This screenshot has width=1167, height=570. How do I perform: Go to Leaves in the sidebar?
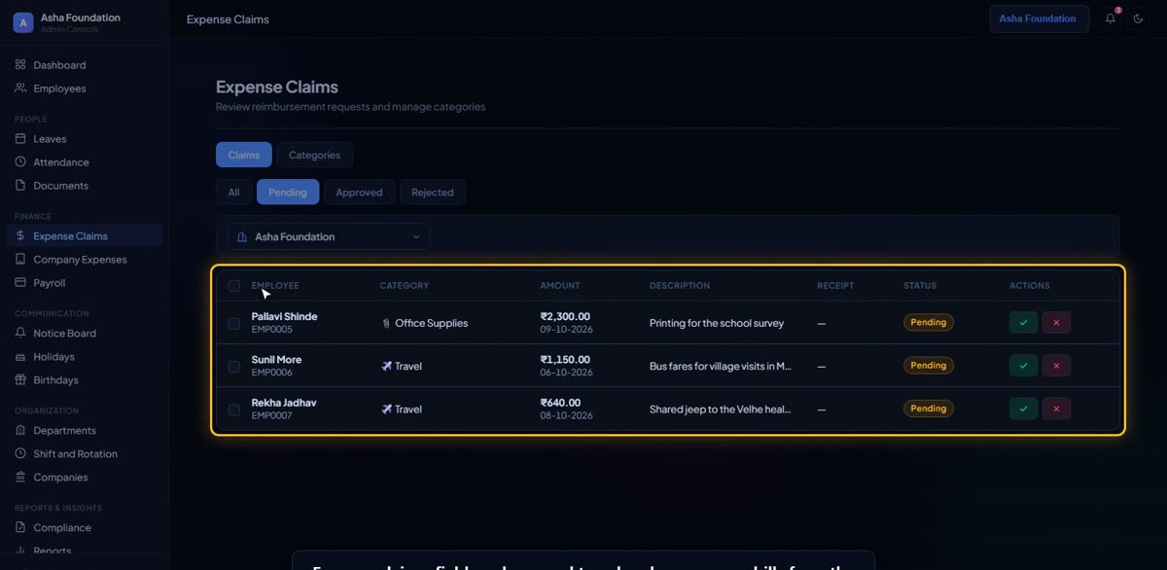pos(84,139)
